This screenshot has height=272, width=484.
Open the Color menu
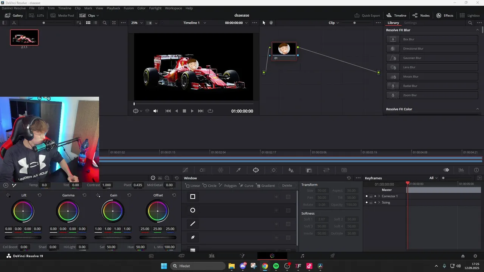coord(141,8)
